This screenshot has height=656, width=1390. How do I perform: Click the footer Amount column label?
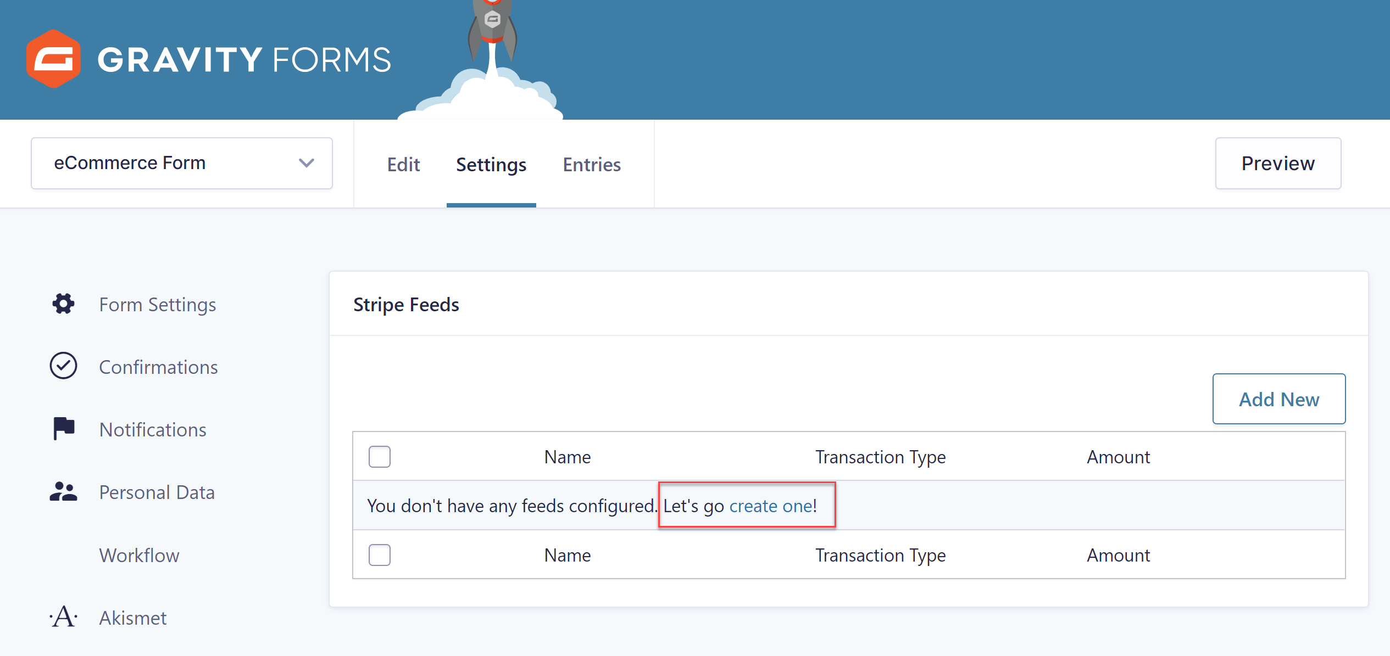click(1118, 555)
